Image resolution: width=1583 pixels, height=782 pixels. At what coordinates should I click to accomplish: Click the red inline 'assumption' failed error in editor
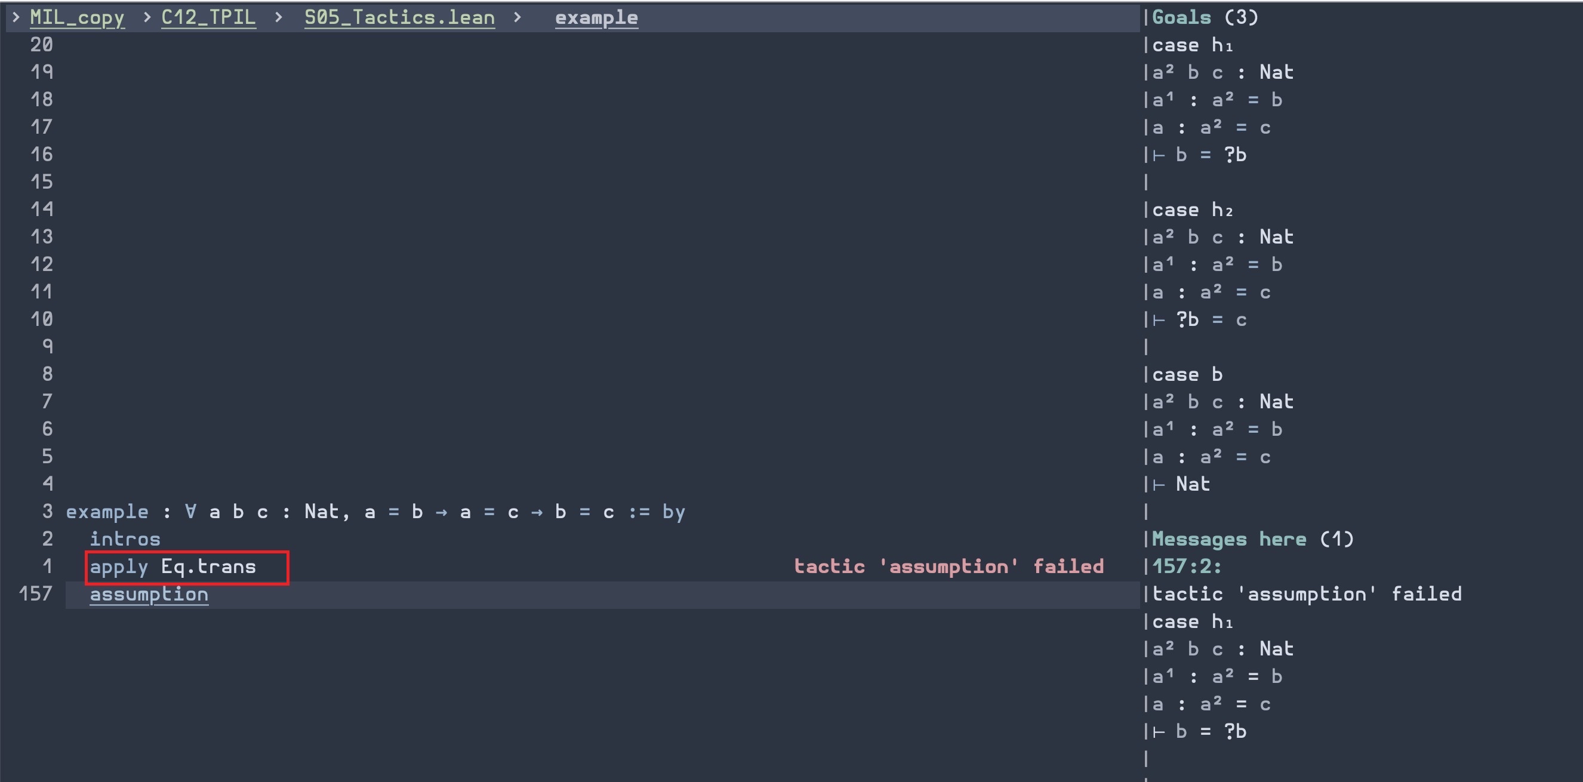pyautogui.click(x=948, y=567)
